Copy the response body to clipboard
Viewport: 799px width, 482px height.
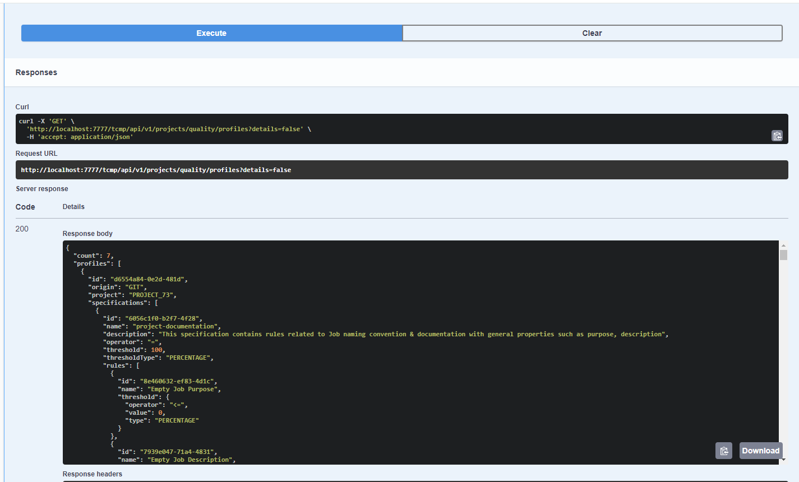tap(723, 451)
